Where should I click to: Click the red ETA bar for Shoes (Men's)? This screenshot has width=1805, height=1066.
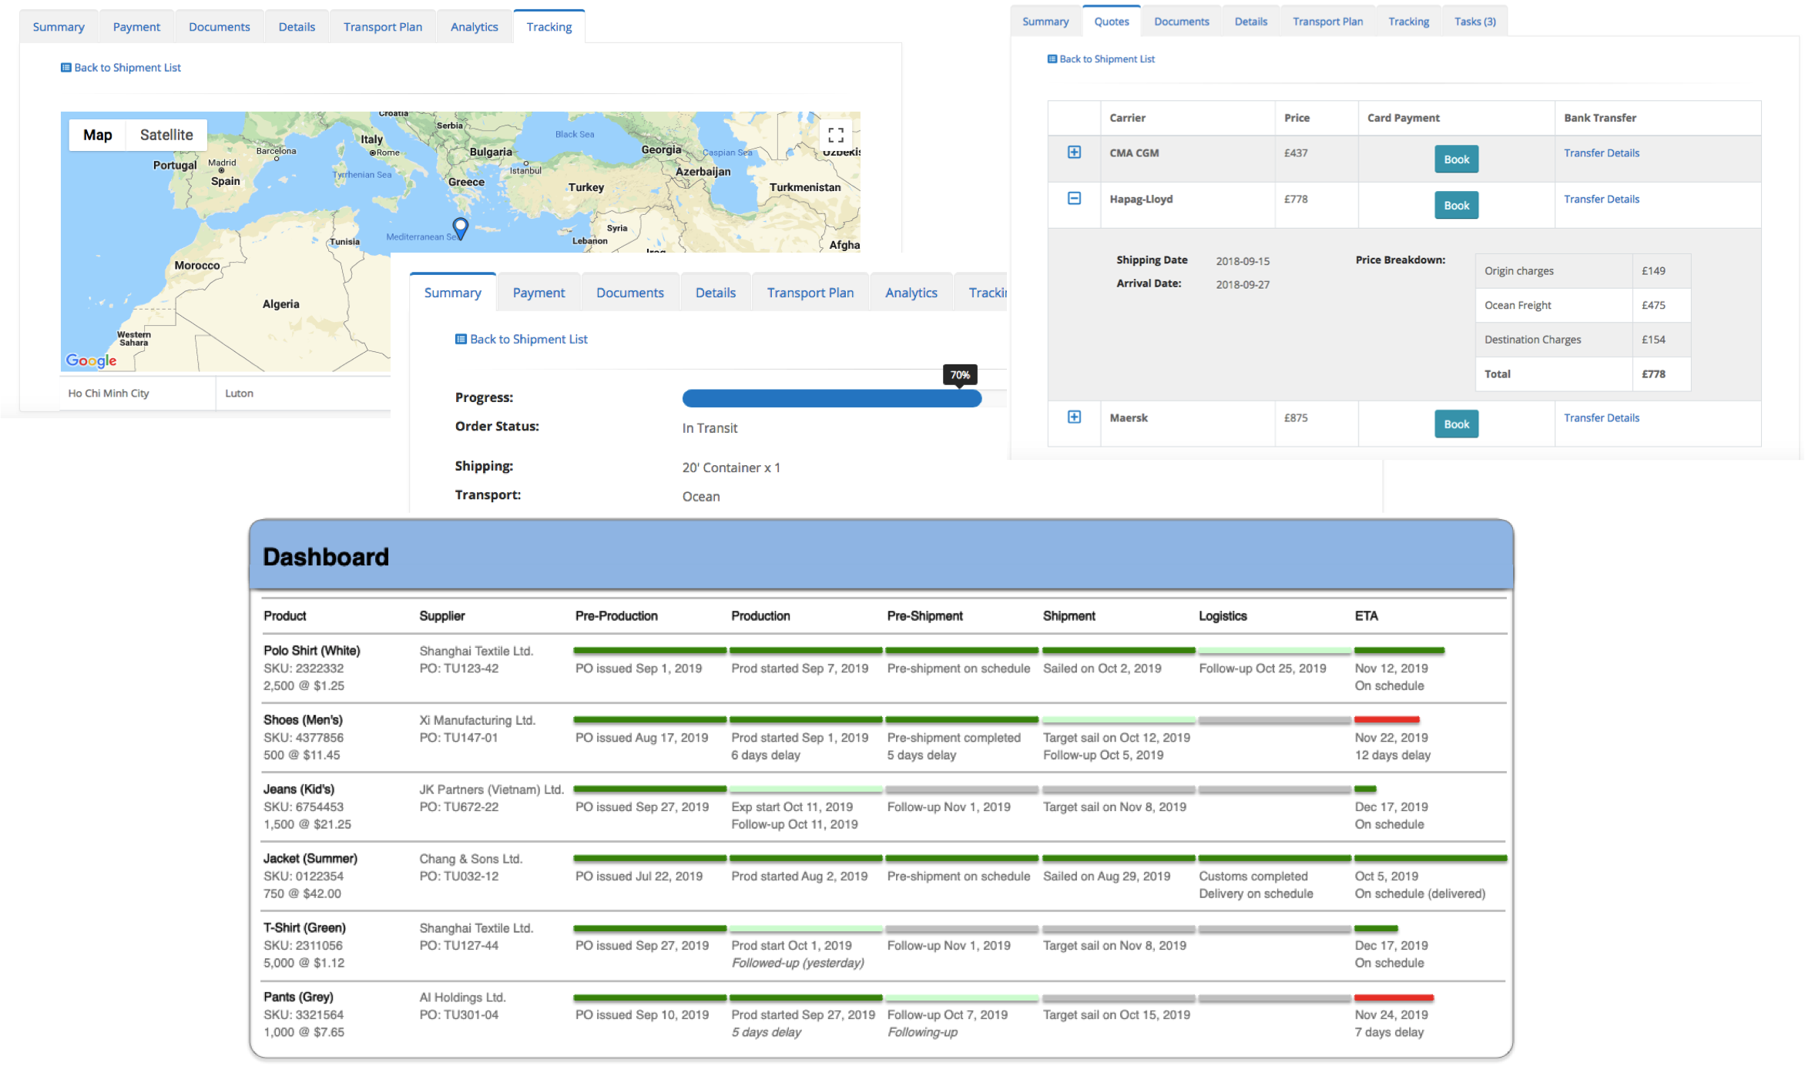[x=1387, y=719]
